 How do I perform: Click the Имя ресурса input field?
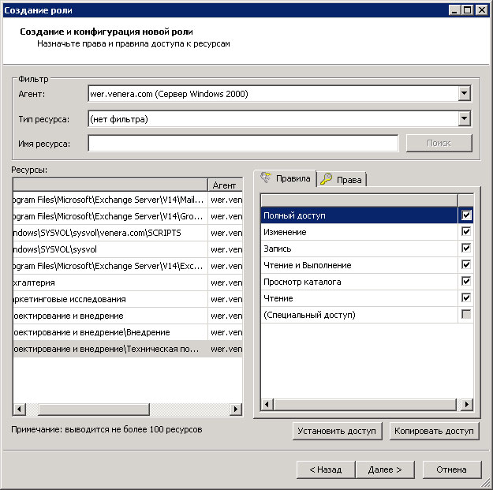tap(243, 144)
